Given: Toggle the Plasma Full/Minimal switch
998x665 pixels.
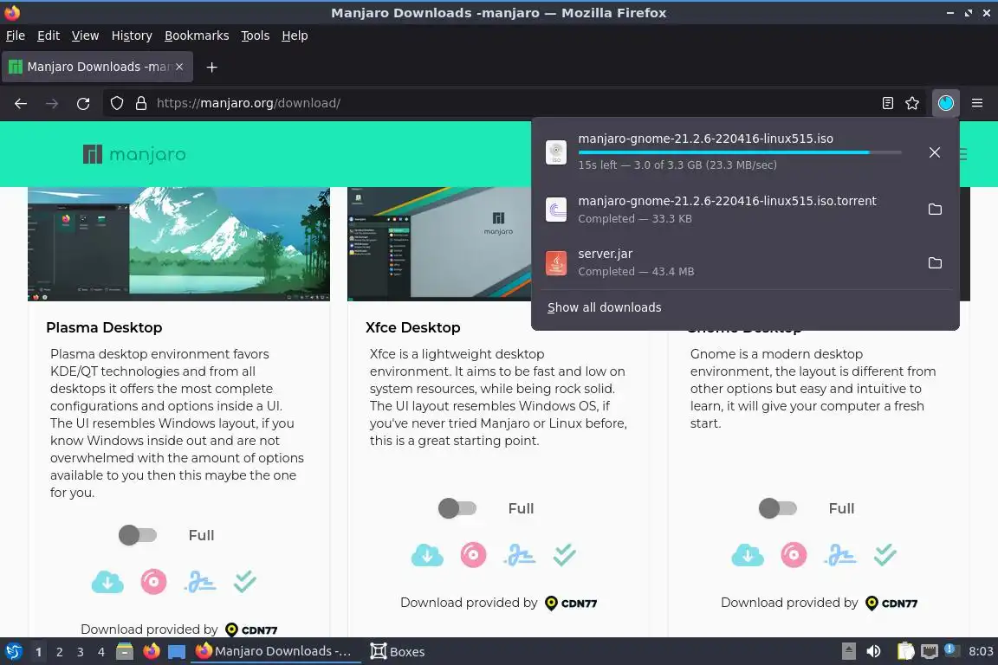Looking at the screenshot, I should pyautogui.click(x=138, y=535).
